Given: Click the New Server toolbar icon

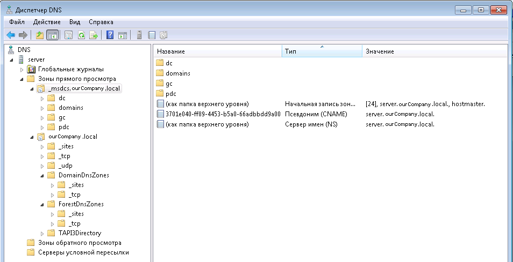Looking at the screenshot, I should coord(139,35).
